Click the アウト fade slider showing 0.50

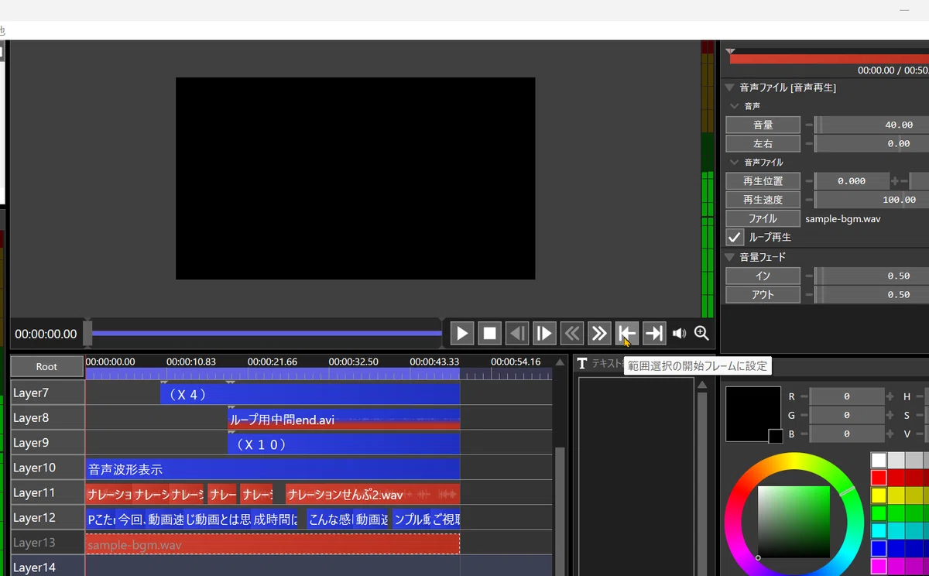click(871, 294)
